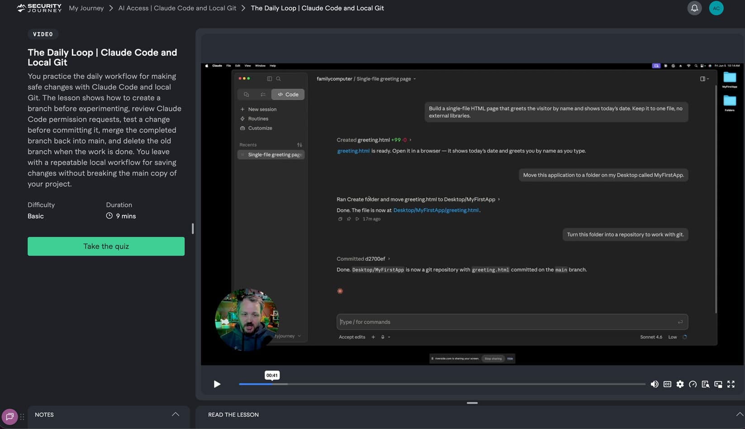Click the Claude window scrollbar
The height and width of the screenshot is (429, 745).
pyautogui.click(x=716, y=199)
